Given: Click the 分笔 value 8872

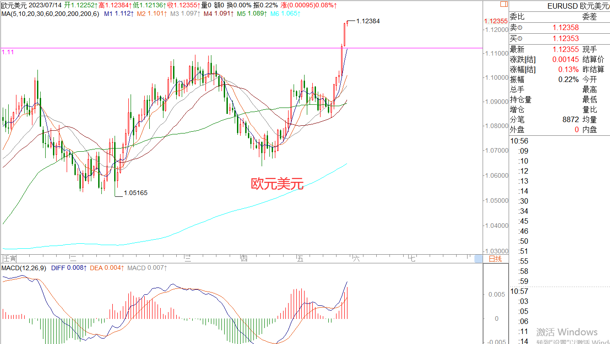Looking at the screenshot, I should (x=571, y=119).
